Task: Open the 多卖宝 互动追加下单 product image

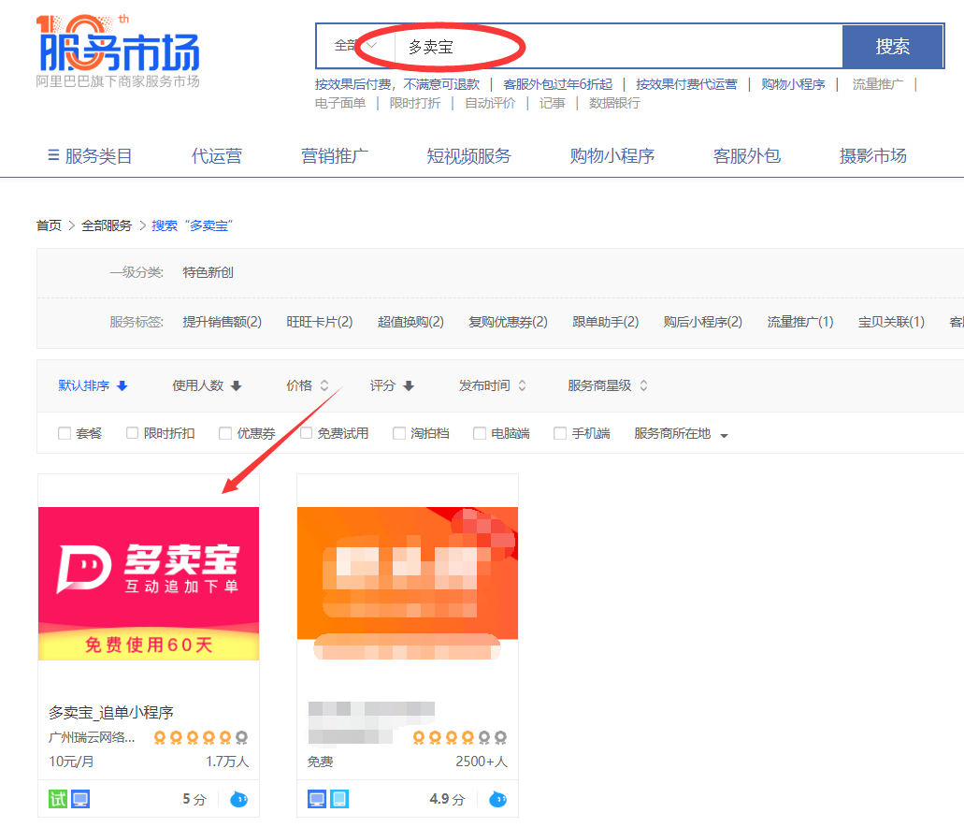Action: click(149, 584)
